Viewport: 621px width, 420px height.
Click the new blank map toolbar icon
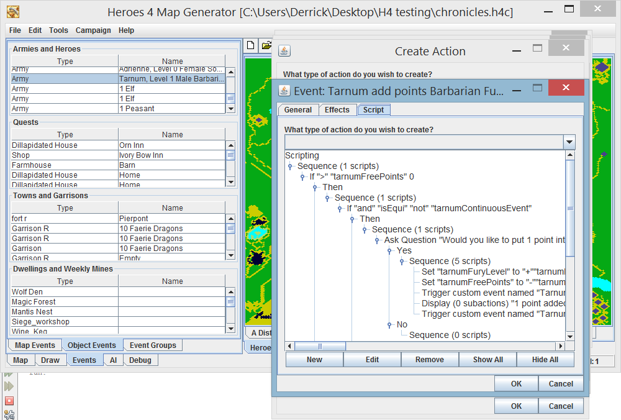tap(251, 45)
